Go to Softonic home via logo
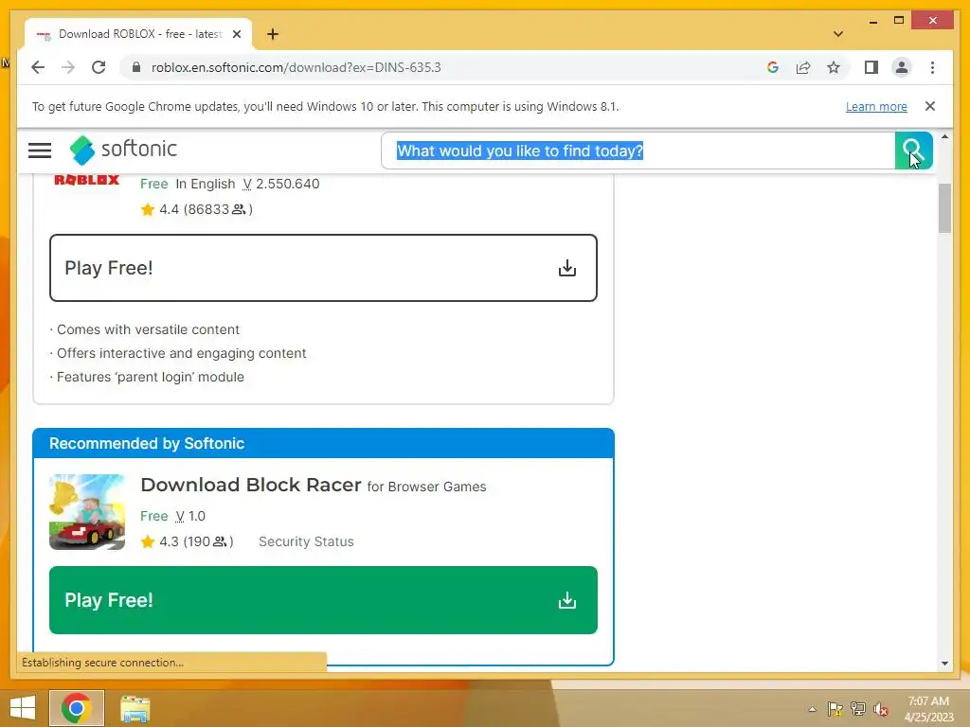This screenshot has height=727, width=970. point(123,150)
